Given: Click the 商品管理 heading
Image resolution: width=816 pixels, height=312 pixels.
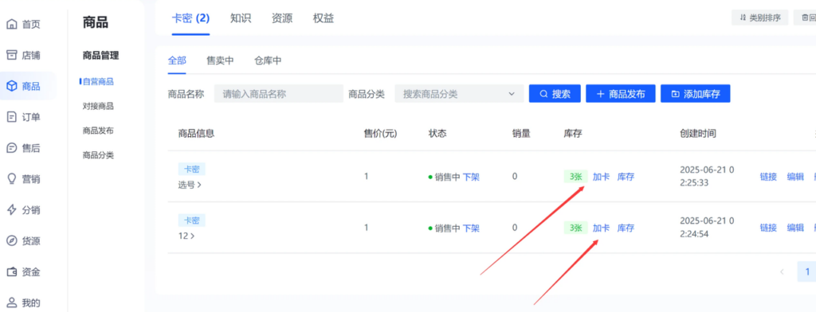Looking at the screenshot, I should (100, 55).
